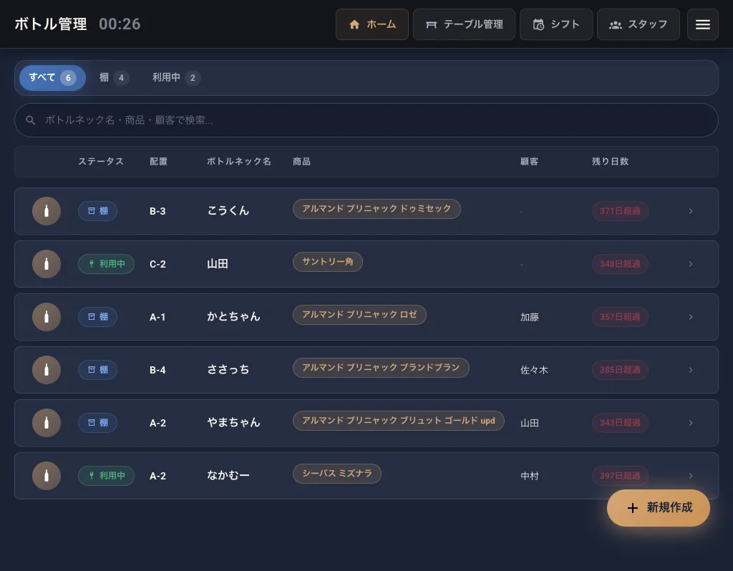Screen dimensions: 733x571
Task: Open the hamburger menu
Action: coord(702,24)
